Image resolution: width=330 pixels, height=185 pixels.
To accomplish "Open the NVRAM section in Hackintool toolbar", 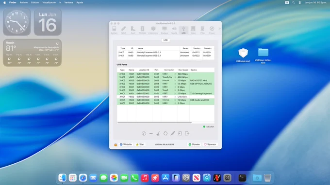I will point(143,30).
